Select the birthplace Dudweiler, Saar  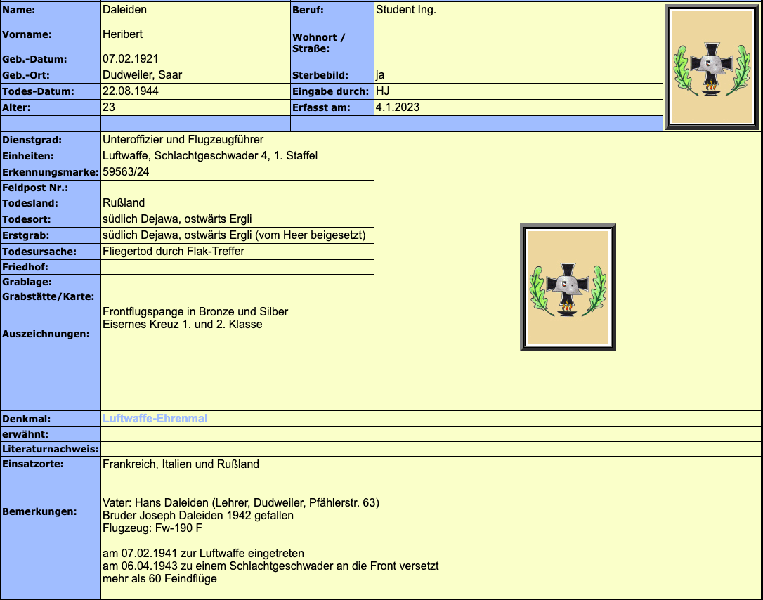(142, 75)
